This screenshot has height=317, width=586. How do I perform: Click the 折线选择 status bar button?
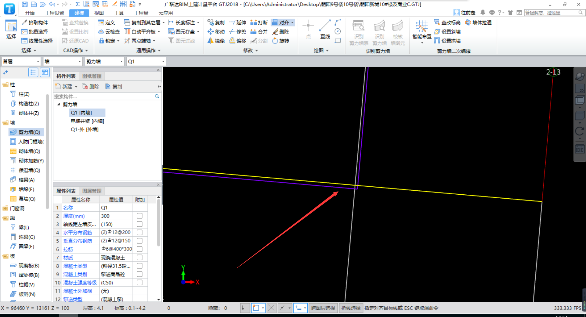(351, 308)
